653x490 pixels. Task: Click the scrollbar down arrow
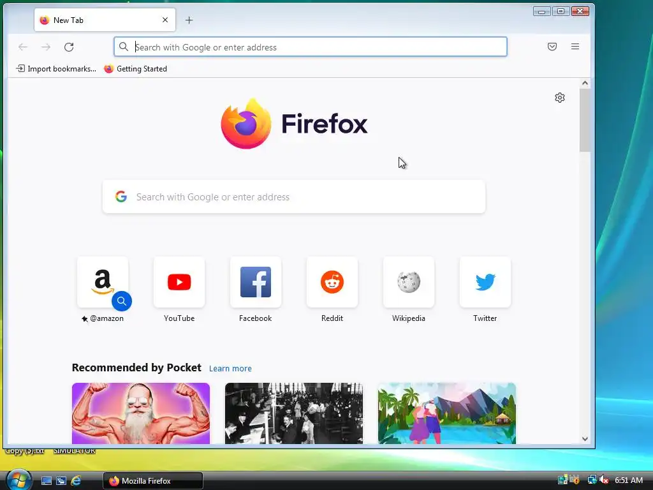585,439
